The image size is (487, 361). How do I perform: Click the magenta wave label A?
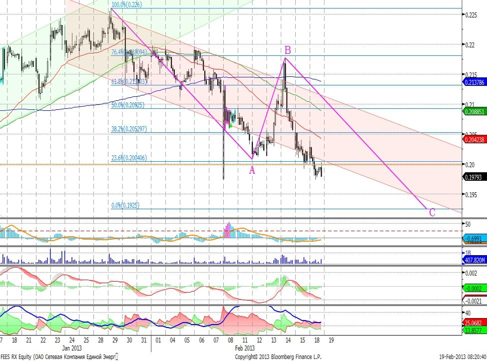pos(252,170)
